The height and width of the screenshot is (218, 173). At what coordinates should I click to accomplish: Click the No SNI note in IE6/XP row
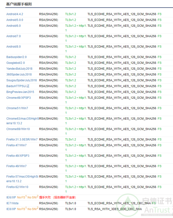pos(33,197)
